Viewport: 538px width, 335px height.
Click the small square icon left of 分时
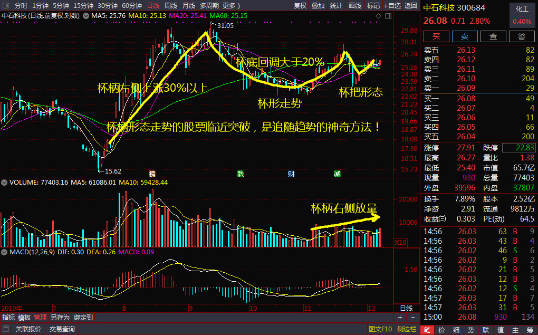(5, 5)
